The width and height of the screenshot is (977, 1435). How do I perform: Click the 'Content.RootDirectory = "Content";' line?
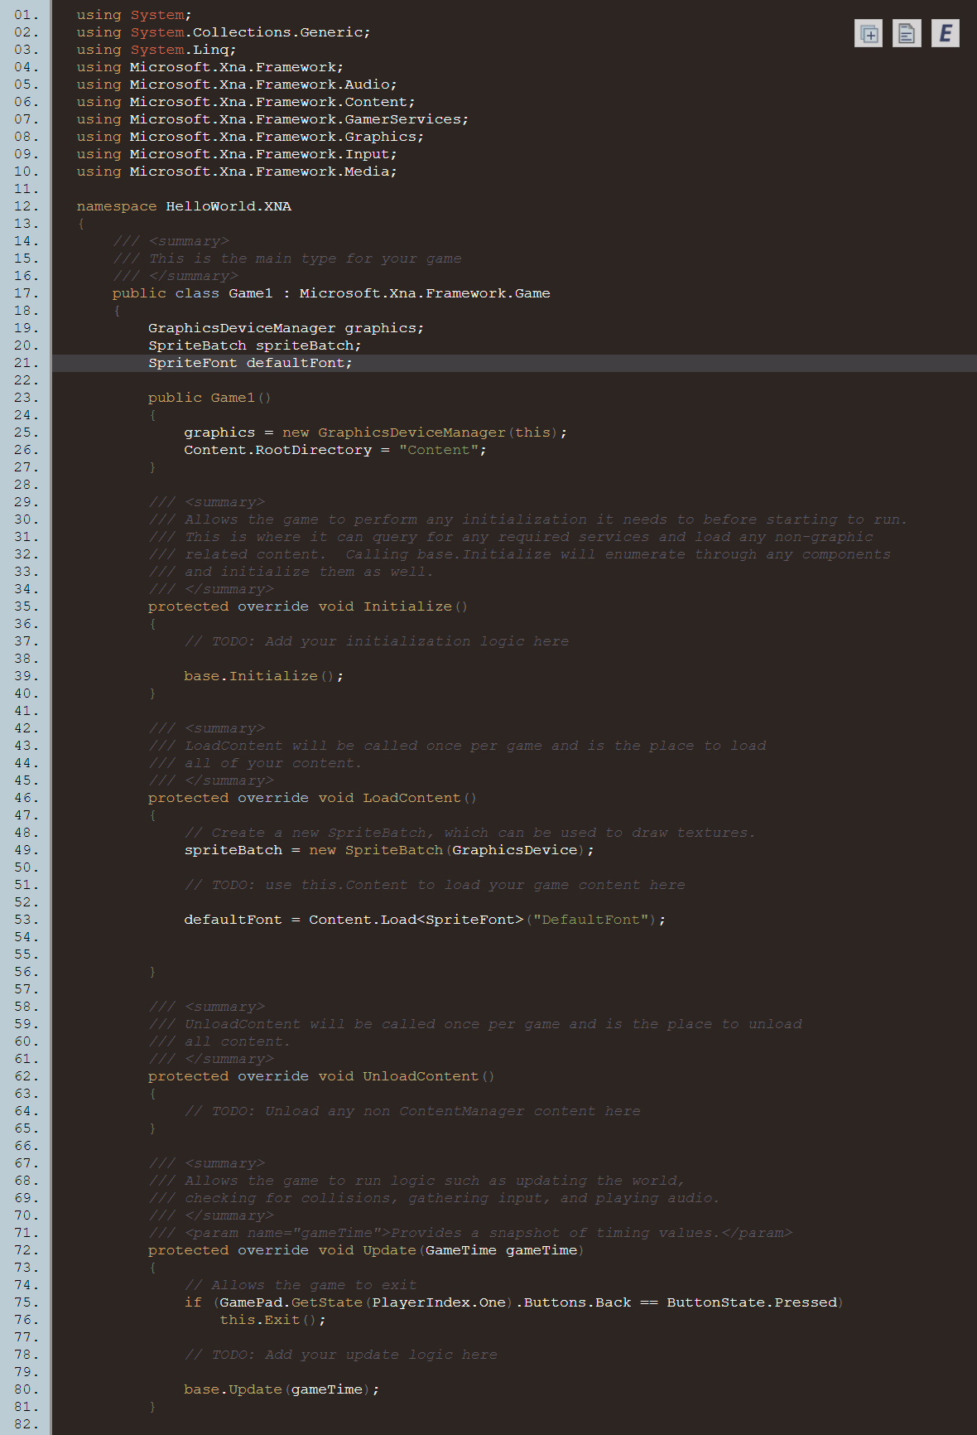point(335,450)
